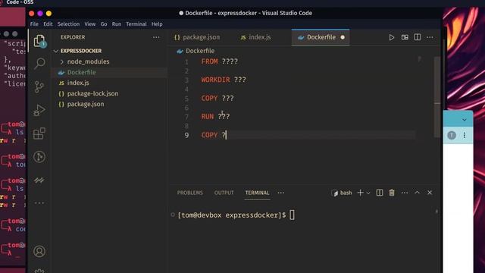Switch to the PROBLEMS panel tab

point(190,193)
